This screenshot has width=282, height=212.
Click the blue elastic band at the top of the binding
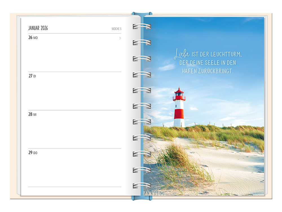[142, 14]
